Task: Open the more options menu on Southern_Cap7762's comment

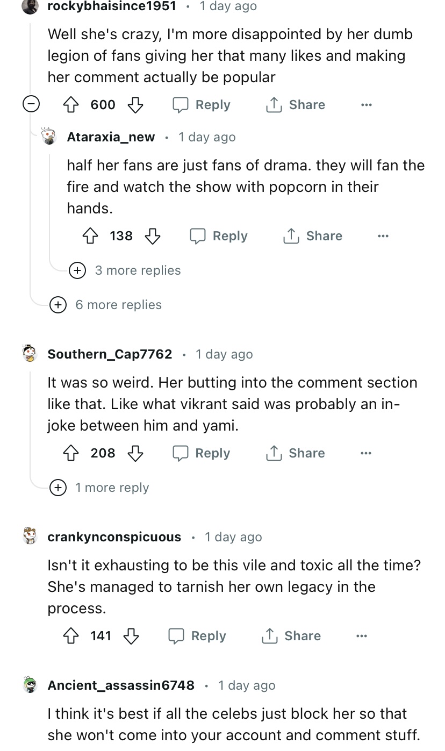Action: click(x=365, y=453)
